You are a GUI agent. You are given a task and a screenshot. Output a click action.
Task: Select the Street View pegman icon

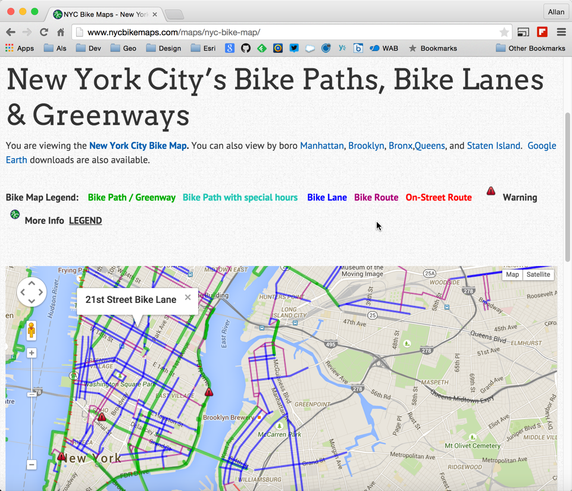pyautogui.click(x=32, y=330)
